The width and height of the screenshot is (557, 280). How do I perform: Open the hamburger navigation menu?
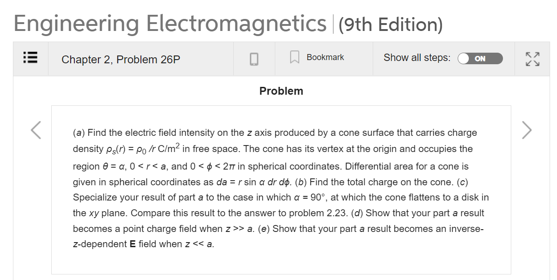30,58
